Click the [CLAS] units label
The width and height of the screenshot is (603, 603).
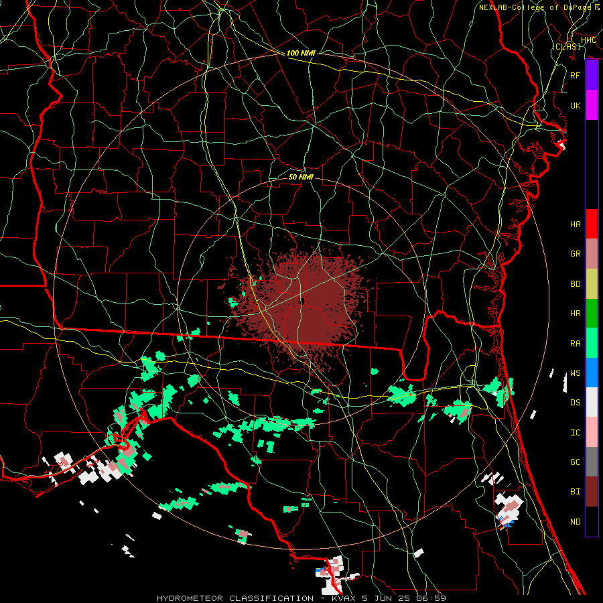(566, 46)
